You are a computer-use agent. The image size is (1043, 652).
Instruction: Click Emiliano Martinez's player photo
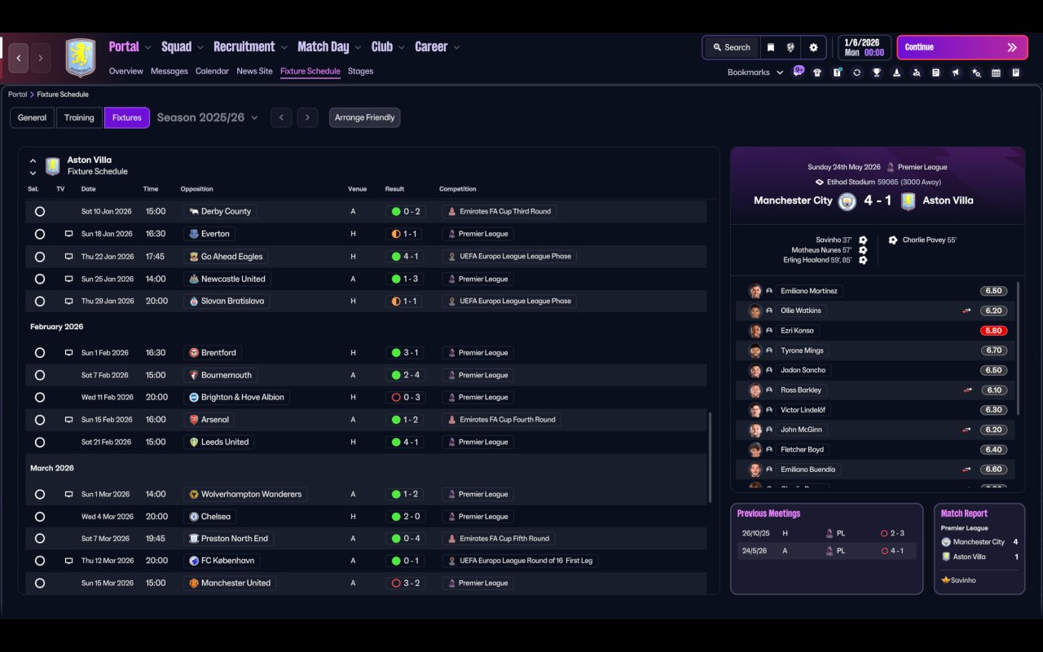point(755,291)
